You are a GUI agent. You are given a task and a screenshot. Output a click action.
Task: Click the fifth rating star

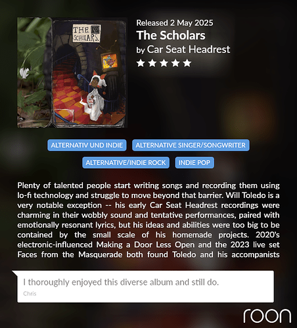187,63
